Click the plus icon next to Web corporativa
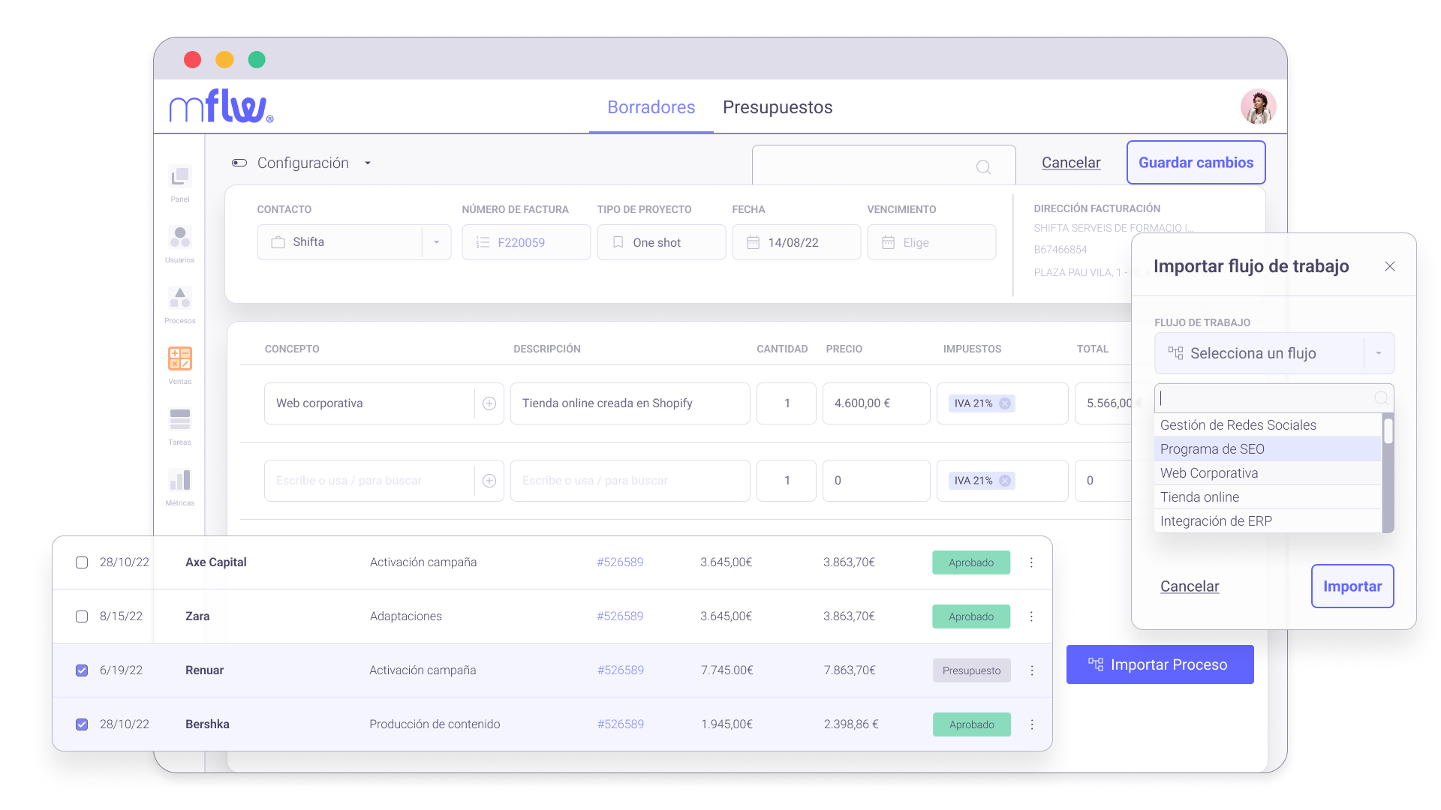Screen dimensions: 1441x810 coord(489,403)
